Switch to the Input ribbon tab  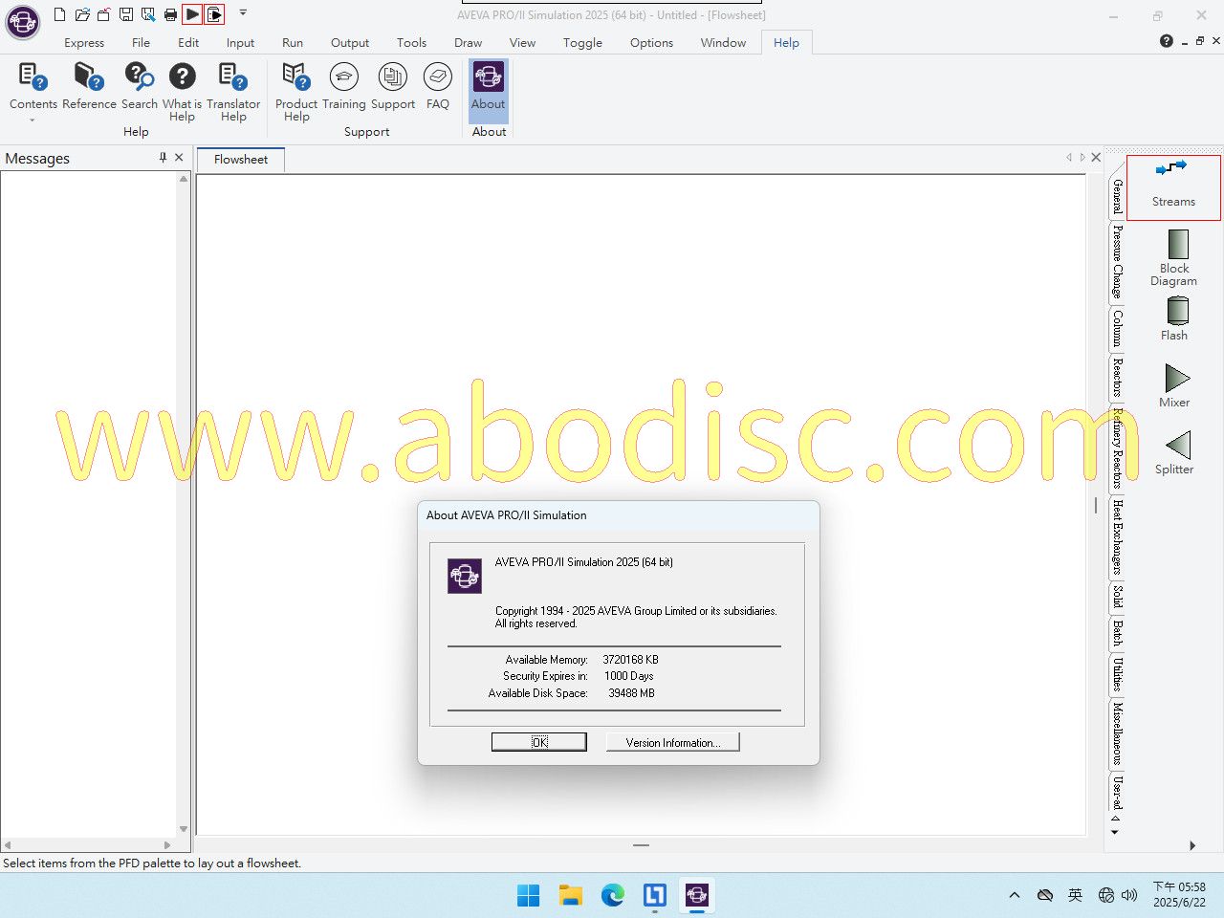(240, 42)
